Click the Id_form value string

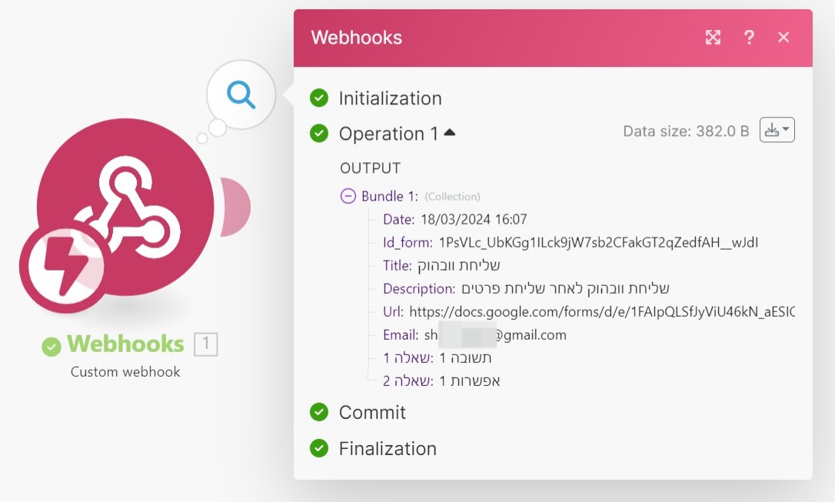598,243
